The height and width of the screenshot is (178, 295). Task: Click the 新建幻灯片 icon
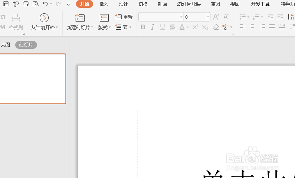point(80,18)
